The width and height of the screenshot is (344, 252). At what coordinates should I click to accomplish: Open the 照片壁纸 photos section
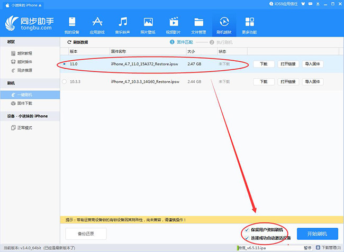tap(148, 25)
